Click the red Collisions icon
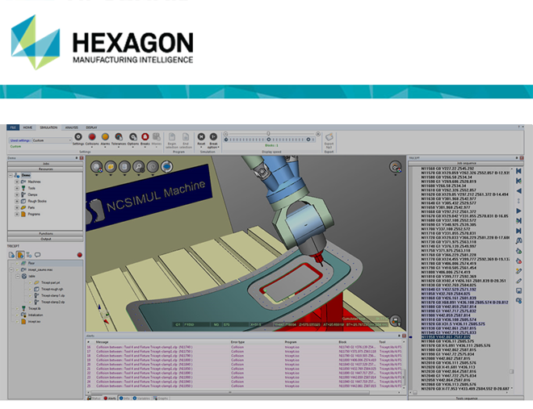Viewport: 533px width, 409px height. [x=92, y=137]
